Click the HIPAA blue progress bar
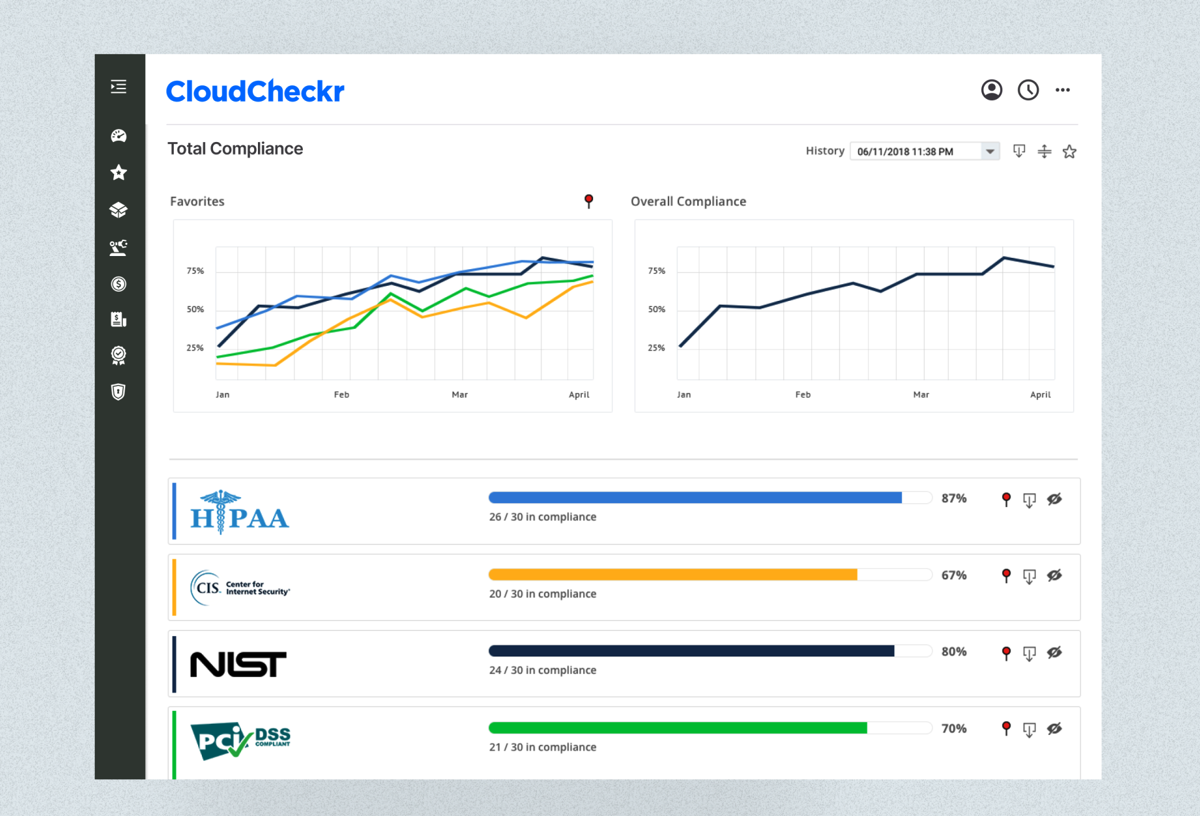This screenshot has height=816, width=1200. (710, 498)
